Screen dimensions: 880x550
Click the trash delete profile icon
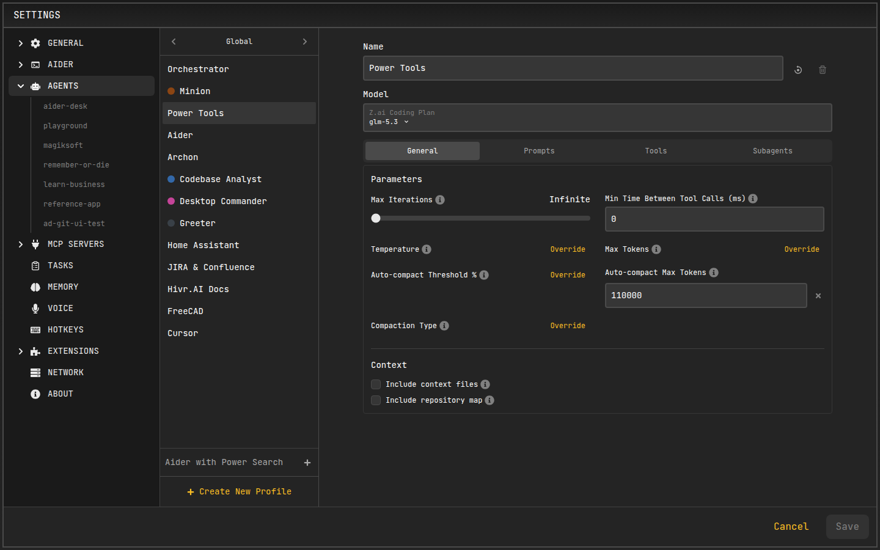[x=823, y=70]
